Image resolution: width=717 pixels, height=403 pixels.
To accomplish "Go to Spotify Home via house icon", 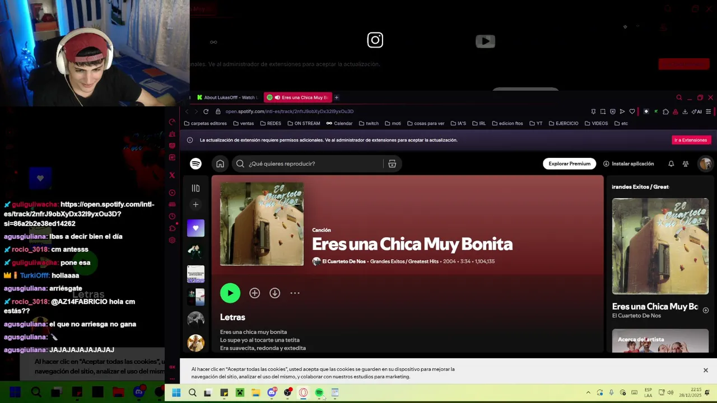I will click(x=220, y=163).
